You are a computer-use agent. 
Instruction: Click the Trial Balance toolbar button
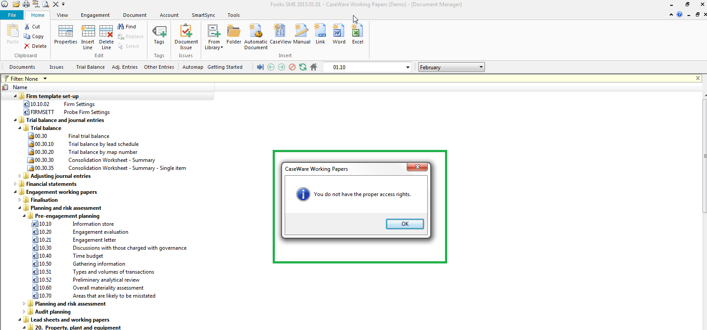tap(91, 67)
